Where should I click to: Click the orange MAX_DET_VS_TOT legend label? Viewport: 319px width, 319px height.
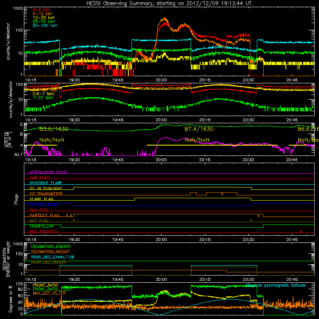click(x=49, y=293)
